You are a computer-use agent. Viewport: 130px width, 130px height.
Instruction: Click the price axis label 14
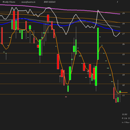123,65
